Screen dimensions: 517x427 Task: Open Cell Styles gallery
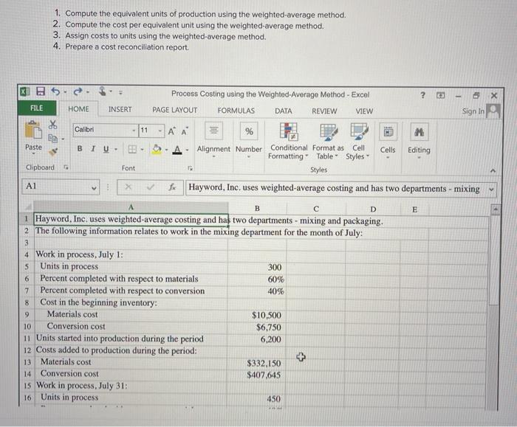(x=358, y=142)
